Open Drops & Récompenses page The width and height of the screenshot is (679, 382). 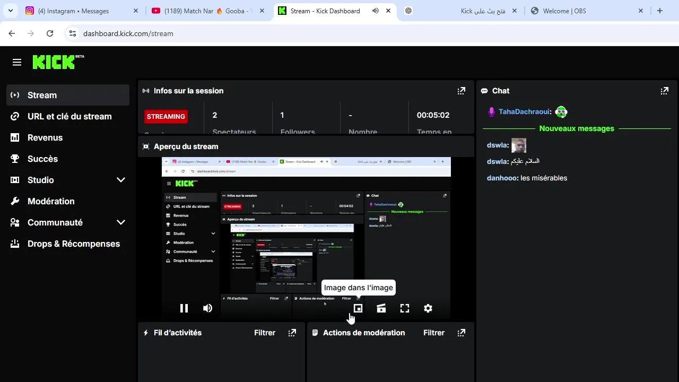(x=68, y=244)
